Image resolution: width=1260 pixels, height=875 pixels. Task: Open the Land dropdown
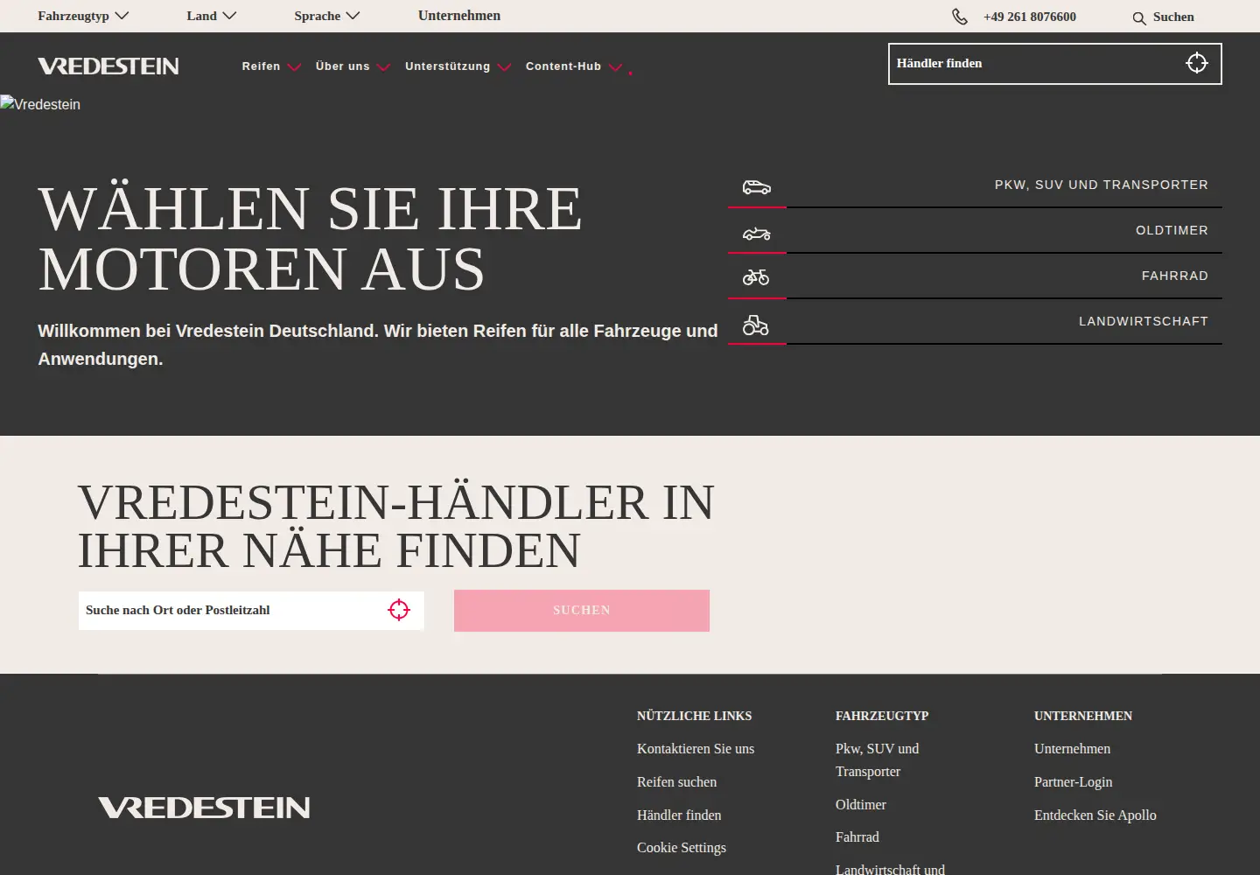coord(212,16)
